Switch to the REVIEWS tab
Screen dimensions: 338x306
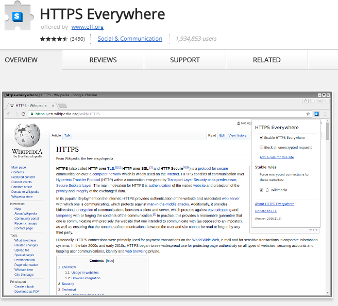[103, 60]
